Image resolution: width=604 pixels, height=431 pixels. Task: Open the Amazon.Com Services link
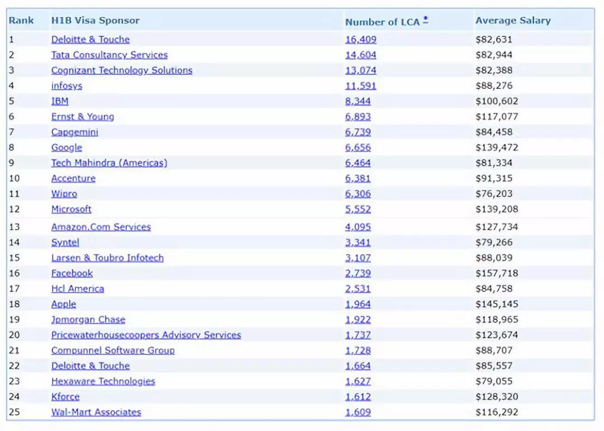101,227
